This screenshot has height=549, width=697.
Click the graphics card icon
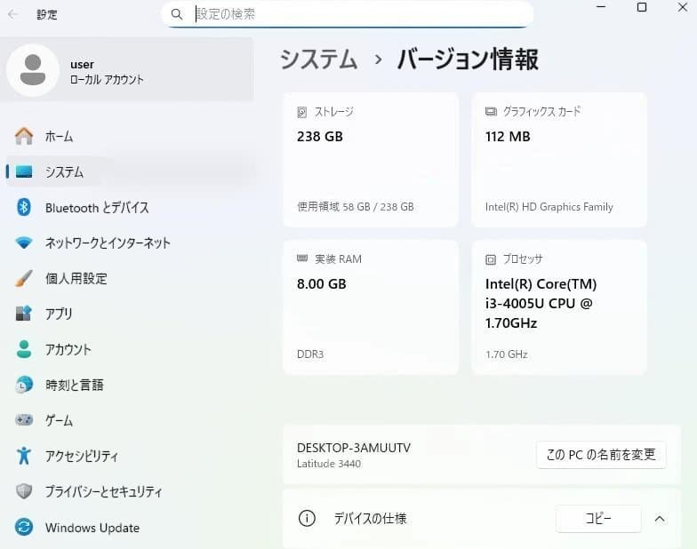(x=491, y=111)
